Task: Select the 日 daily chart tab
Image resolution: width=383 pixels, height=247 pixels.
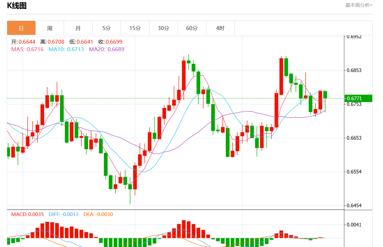Action: pos(21,28)
